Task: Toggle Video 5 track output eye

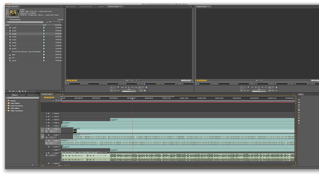Action: tap(46, 116)
